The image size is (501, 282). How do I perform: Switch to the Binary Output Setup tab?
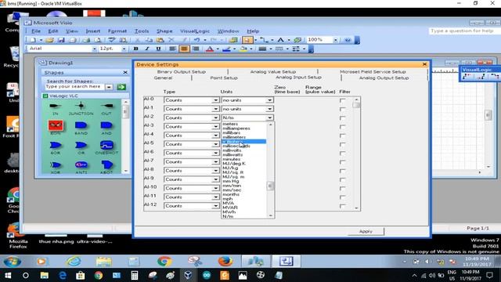click(x=181, y=71)
